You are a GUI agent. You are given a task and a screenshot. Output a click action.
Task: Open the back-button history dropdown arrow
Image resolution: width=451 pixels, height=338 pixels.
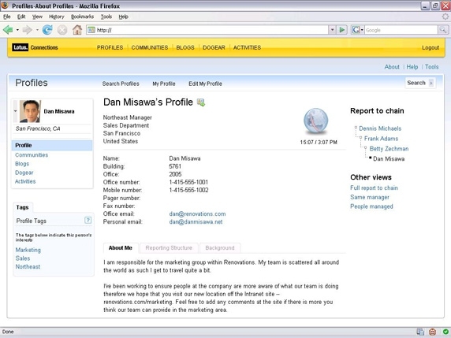click(x=17, y=30)
